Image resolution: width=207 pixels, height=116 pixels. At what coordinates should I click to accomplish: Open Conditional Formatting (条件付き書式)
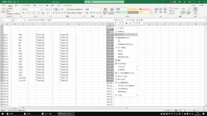(105, 11)
